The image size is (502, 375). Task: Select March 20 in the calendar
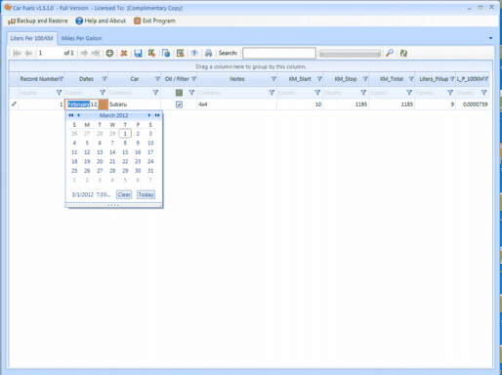[100, 161]
